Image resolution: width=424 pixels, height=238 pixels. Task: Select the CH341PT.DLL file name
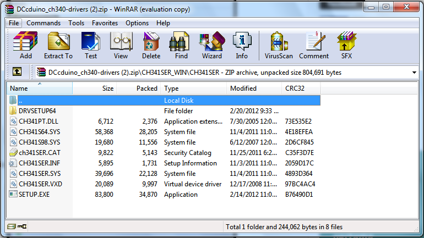click(39, 121)
